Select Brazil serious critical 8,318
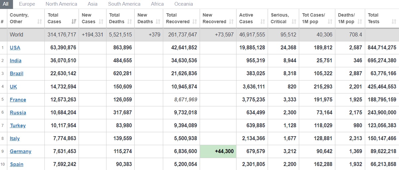The image size is (399, 170). pos(290,74)
